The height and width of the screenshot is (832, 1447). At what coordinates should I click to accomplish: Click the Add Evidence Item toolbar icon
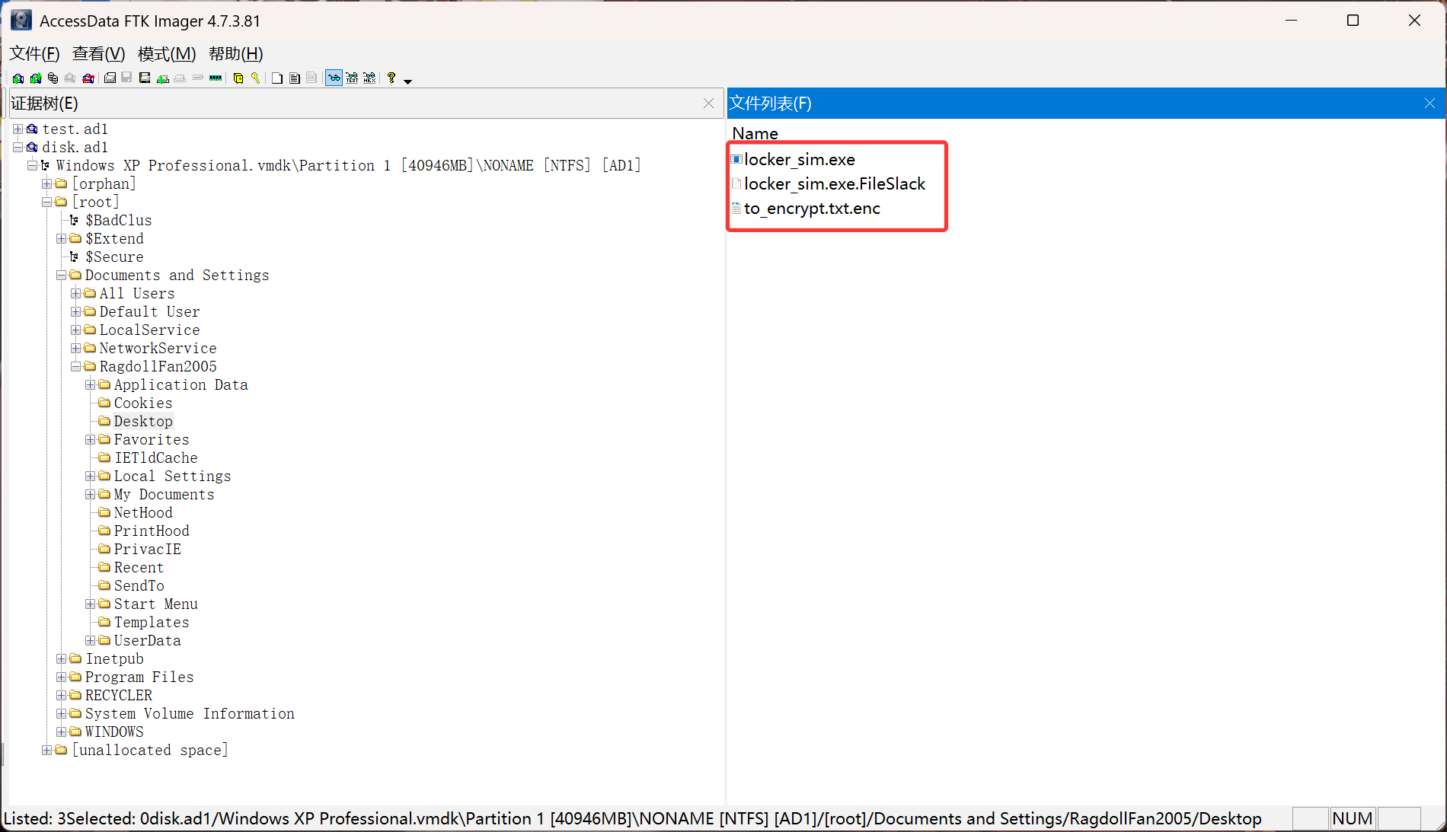pyautogui.click(x=18, y=78)
